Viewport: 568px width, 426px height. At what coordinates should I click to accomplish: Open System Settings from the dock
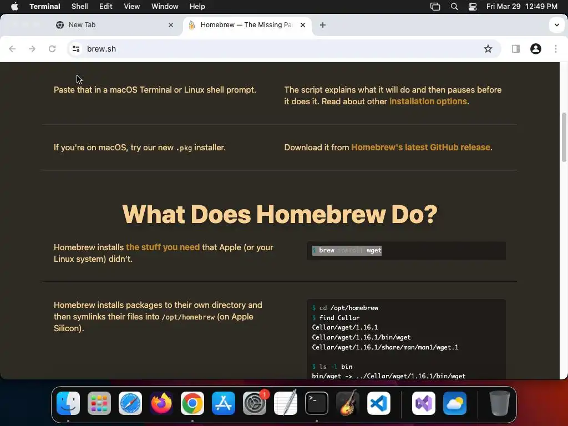(x=255, y=403)
